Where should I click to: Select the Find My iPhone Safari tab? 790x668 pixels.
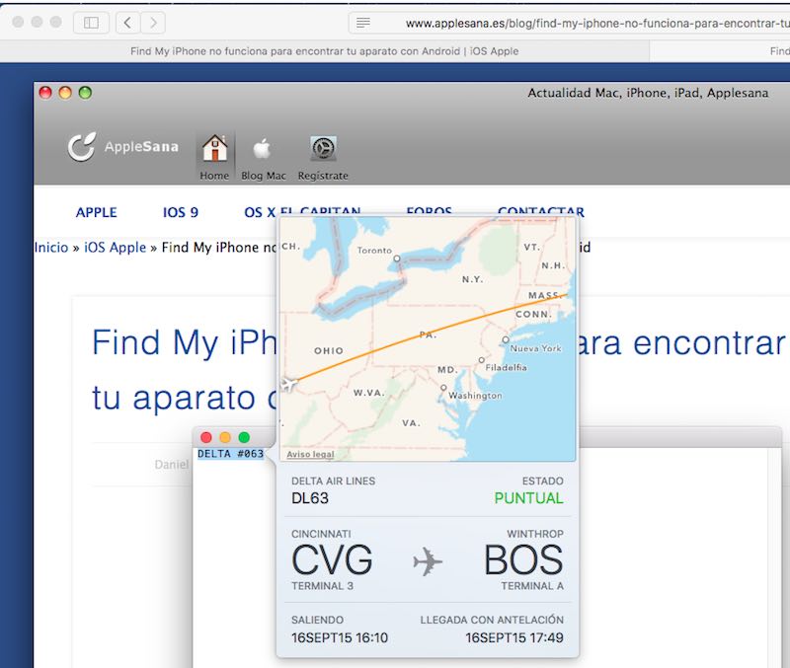[325, 51]
